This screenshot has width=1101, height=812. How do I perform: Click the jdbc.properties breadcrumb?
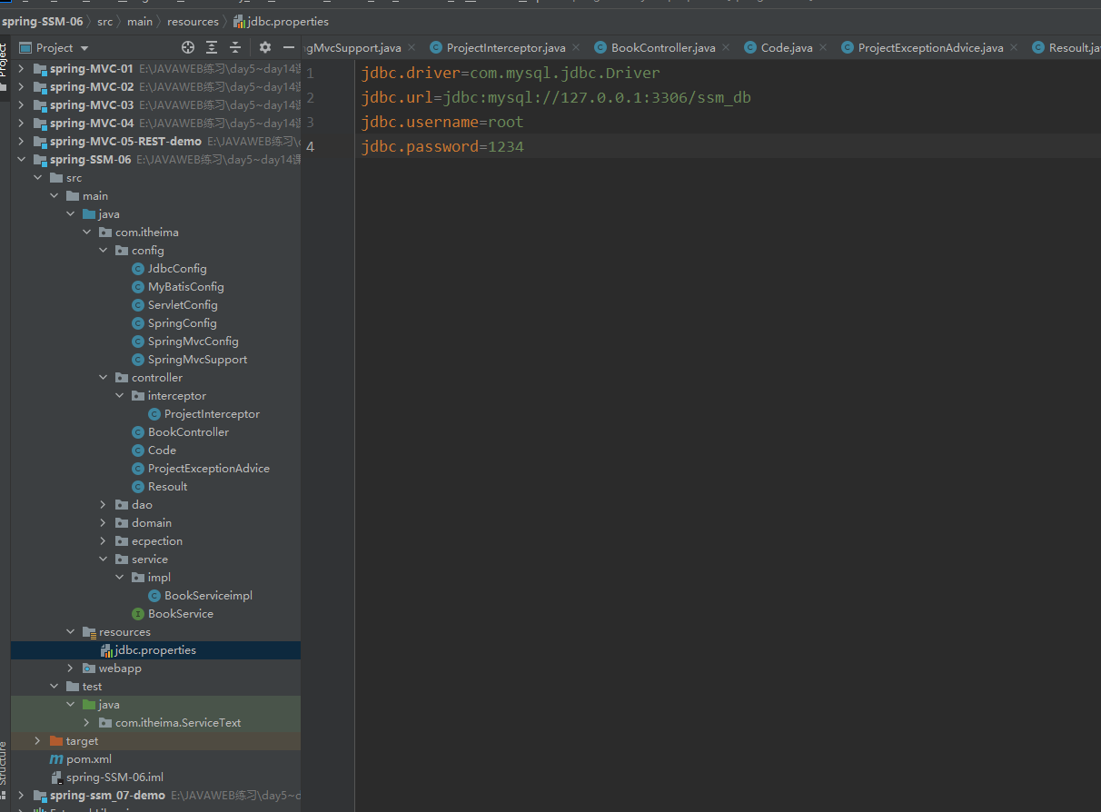pos(287,21)
